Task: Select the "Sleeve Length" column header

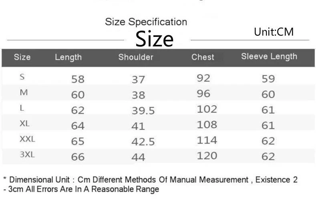Action: (x=269, y=56)
